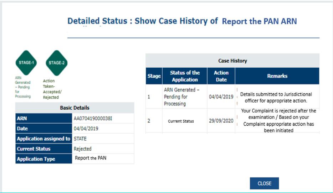The width and height of the screenshot is (333, 193).
Task: Click the Report the PAN application type value
Action: tap(91, 158)
